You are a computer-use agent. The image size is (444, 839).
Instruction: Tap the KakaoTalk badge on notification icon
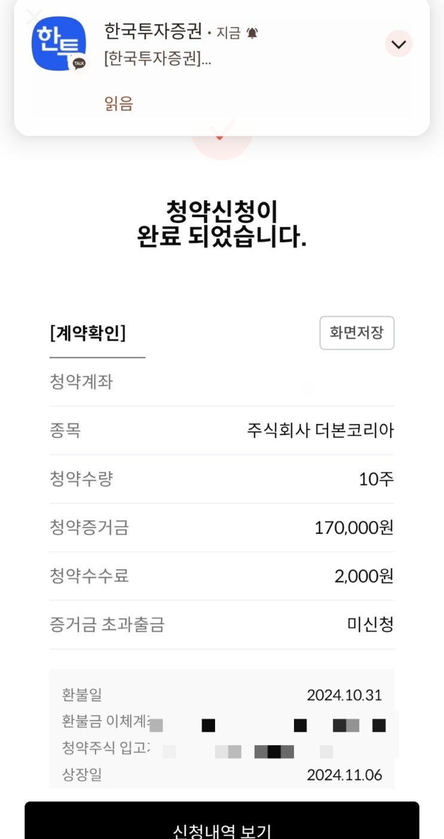79,63
